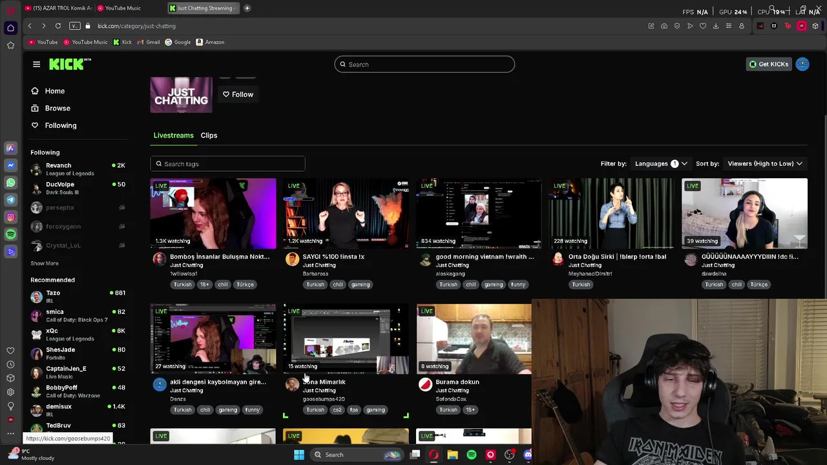
Task: Open Instagram in the Opera sidebar
Action: click(x=10, y=217)
